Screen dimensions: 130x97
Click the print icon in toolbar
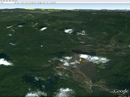pyautogui.click(x=53, y=3)
